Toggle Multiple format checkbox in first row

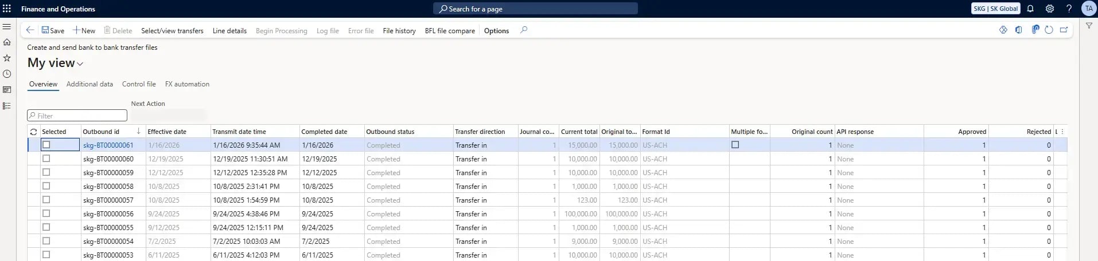(735, 145)
